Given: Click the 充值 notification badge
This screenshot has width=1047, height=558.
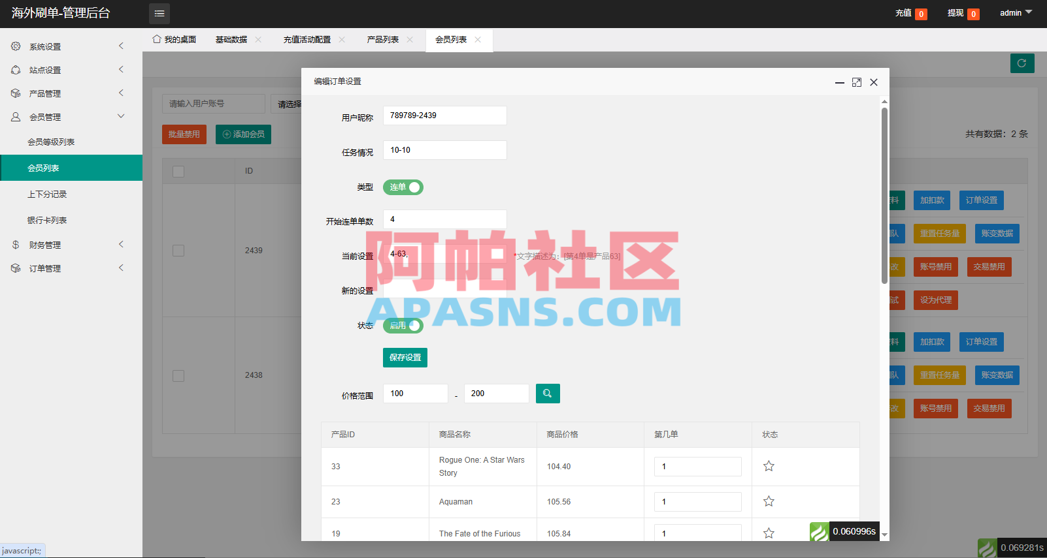Looking at the screenshot, I should click(x=921, y=14).
